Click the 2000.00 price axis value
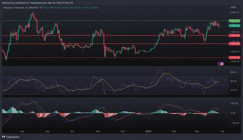The width and height of the screenshot is (243, 140). pyautogui.click(x=235, y=12)
